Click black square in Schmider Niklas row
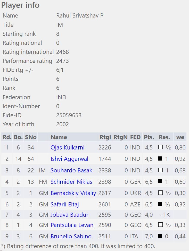The width and height of the screenshot is (189, 251). 160,182
